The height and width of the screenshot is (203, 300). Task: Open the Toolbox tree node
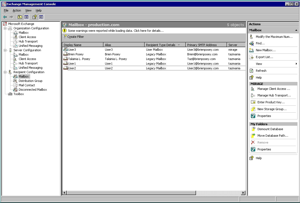point(19,94)
